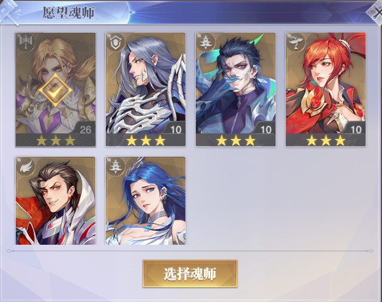Image resolution: width=382 pixels, height=302 pixels.
Task: Select the silver-haired soul master card
Action: pyautogui.click(x=145, y=89)
